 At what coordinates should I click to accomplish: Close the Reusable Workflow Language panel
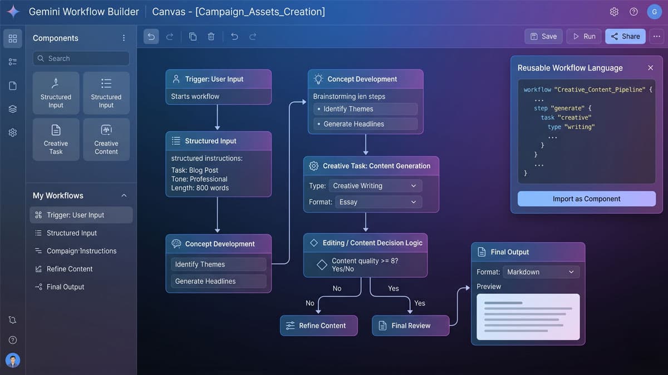[650, 68]
